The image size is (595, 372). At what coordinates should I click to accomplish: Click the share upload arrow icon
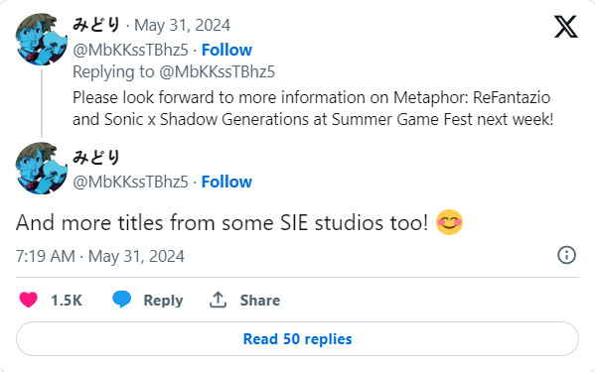[x=218, y=300]
